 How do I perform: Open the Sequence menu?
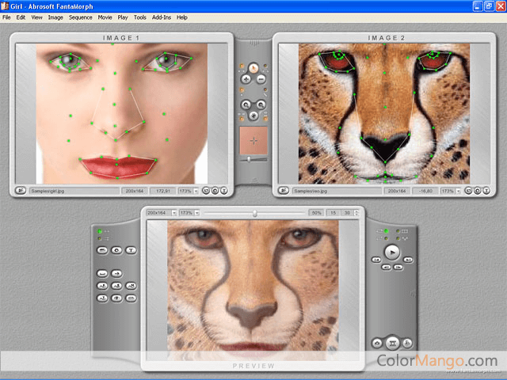click(80, 17)
